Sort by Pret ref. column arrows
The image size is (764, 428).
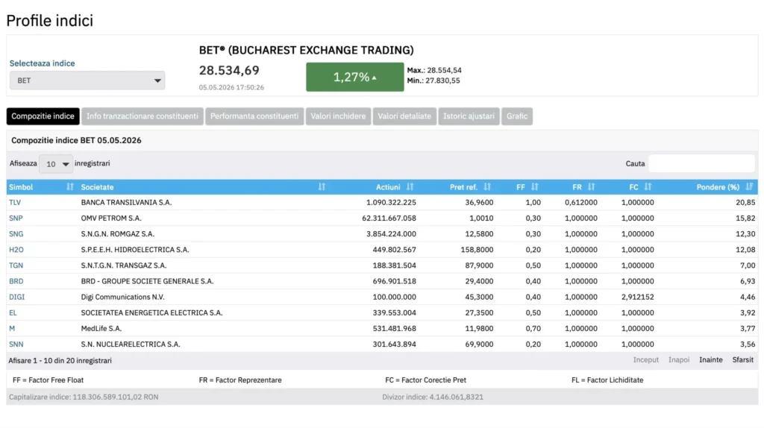(487, 187)
